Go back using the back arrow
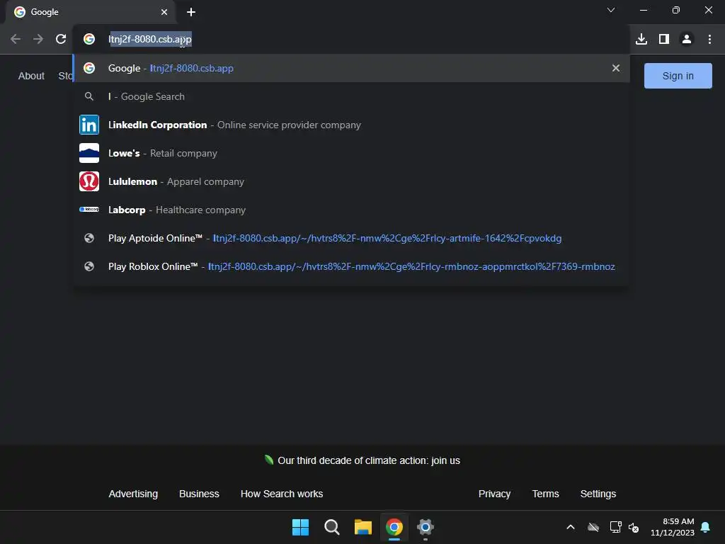Viewport: 725px width, 544px height. point(16,40)
